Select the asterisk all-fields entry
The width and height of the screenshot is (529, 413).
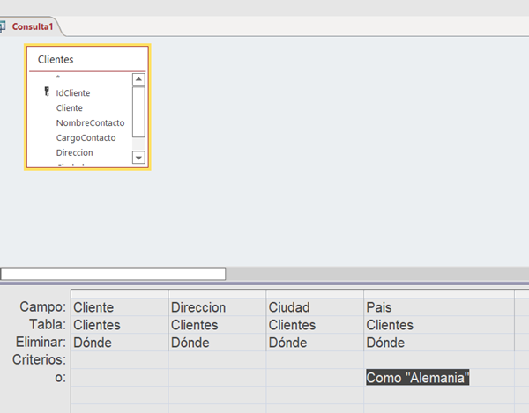(x=58, y=77)
